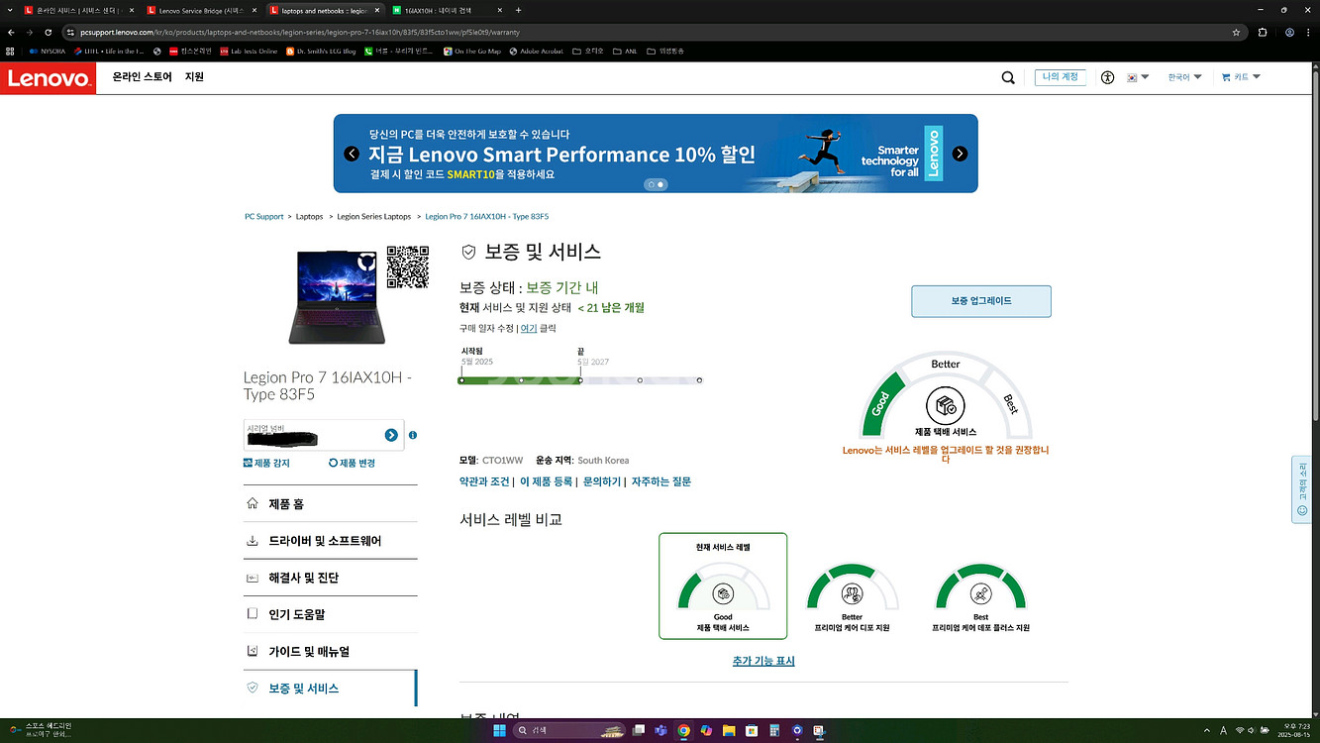
Task: Open the 지원 menu
Action: (194, 77)
